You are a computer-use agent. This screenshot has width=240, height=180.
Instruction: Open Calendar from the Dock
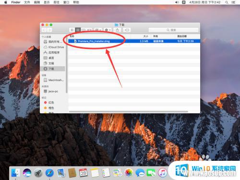pyautogui.click(x=83, y=173)
